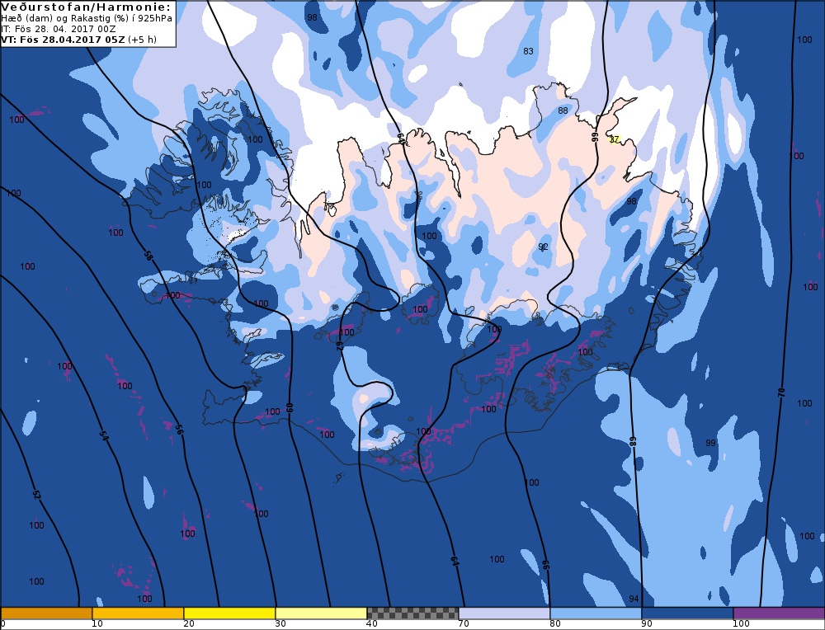The image size is (825, 630).
Task: Click the light blue 80–90 legend swatch
Action: coord(596,614)
